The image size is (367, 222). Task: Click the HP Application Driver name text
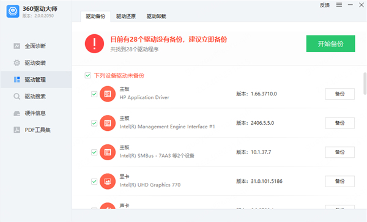click(144, 98)
